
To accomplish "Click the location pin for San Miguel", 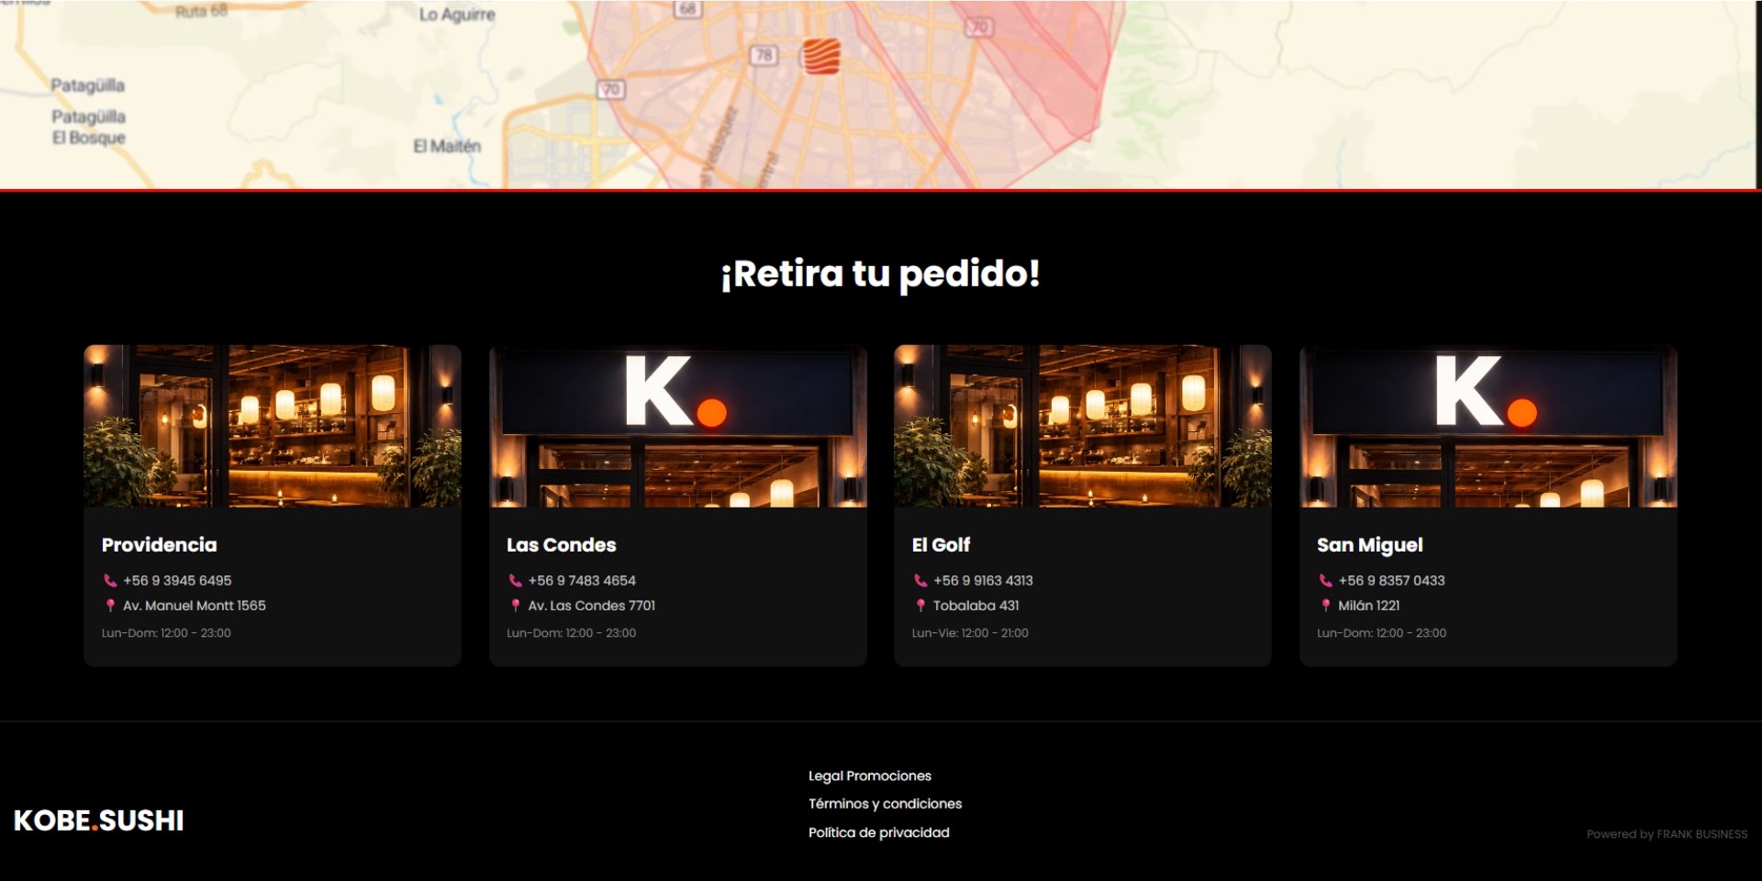I will point(1325,606).
